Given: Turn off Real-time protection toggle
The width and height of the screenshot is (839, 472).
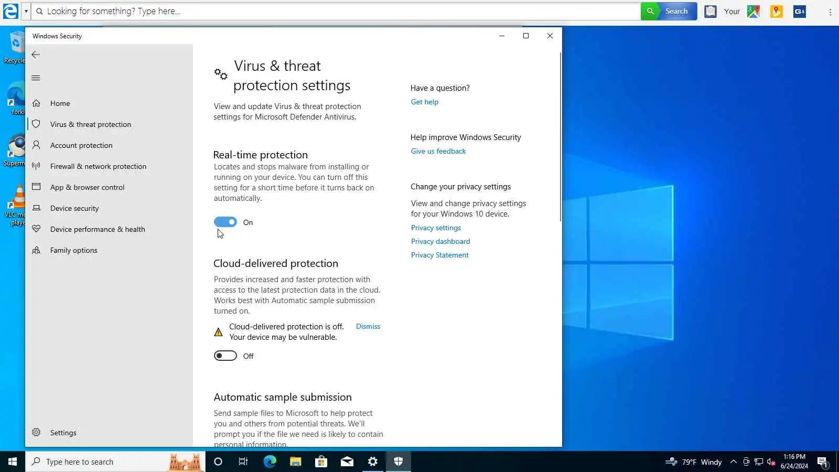Looking at the screenshot, I should (x=225, y=222).
